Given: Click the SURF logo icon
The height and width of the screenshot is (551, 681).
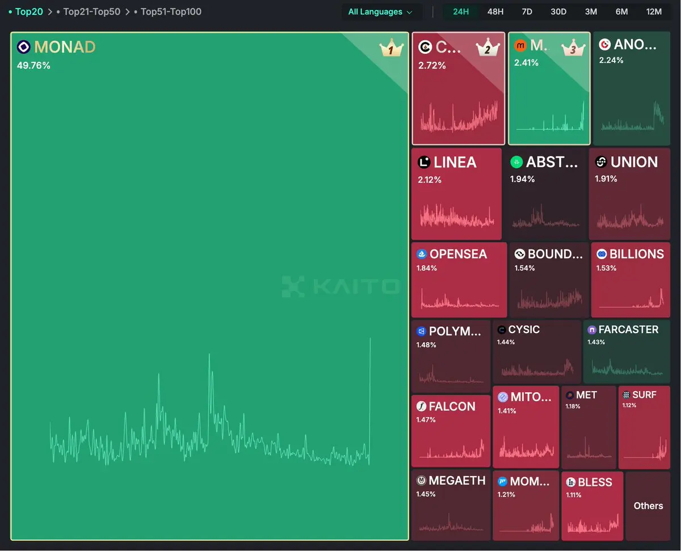Looking at the screenshot, I should coord(626,395).
